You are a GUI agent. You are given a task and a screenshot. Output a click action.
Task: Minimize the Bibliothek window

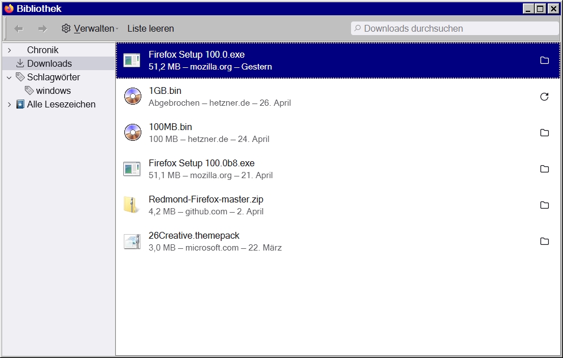[x=528, y=8]
